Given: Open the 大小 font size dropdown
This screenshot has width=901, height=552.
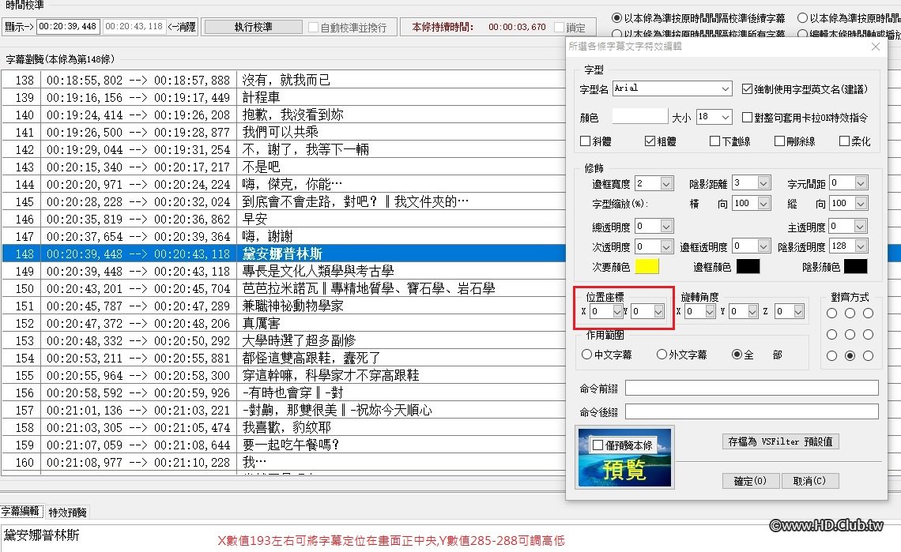Looking at the screenshot, I should click(x=726, y=117).
